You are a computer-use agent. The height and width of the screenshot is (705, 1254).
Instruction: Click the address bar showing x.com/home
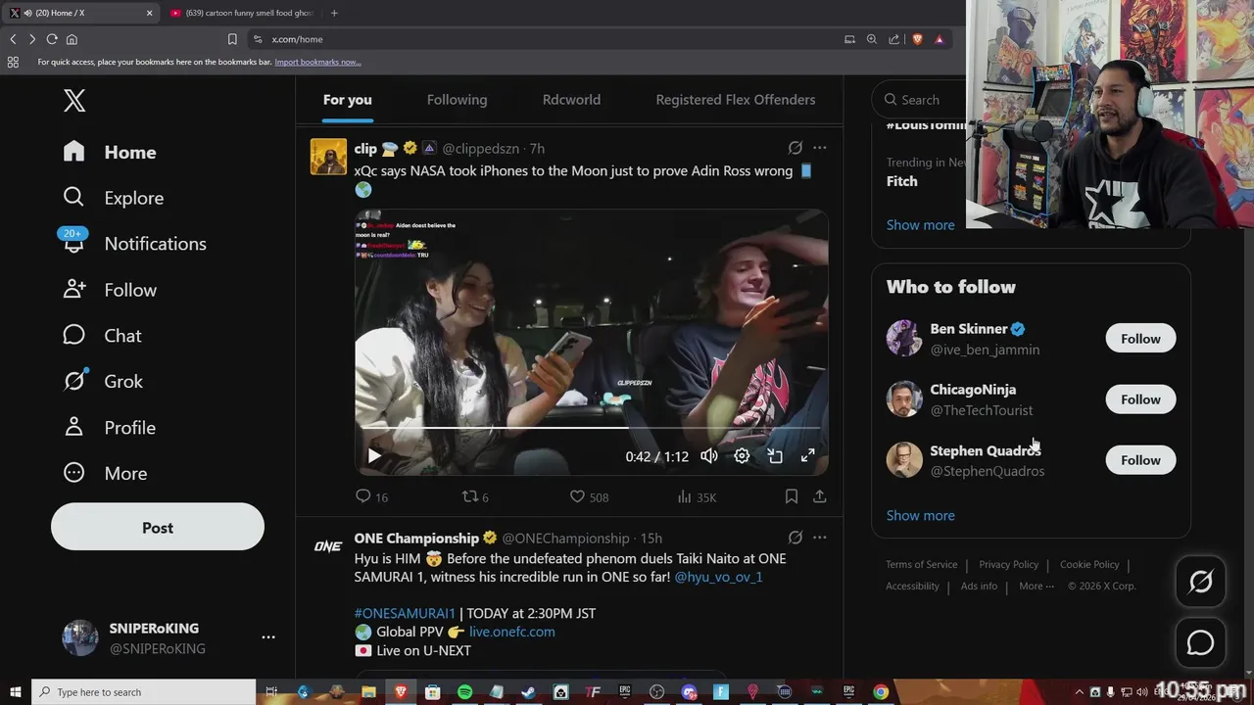(x=544, y=39)
